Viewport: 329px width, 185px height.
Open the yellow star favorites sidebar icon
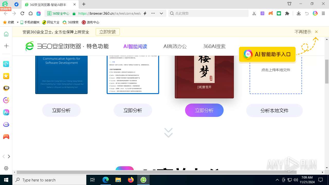[6, 76]
